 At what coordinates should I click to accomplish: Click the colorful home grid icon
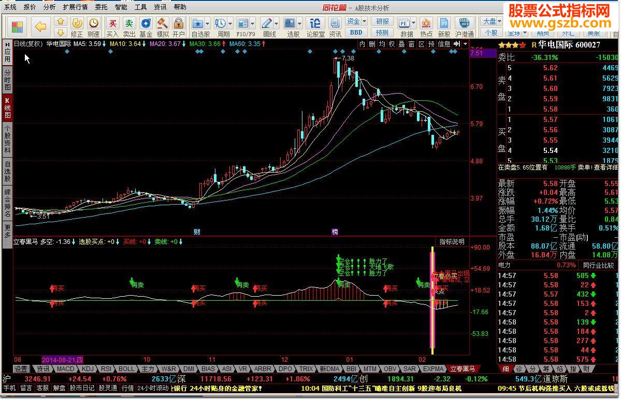(x=17, y=26)
